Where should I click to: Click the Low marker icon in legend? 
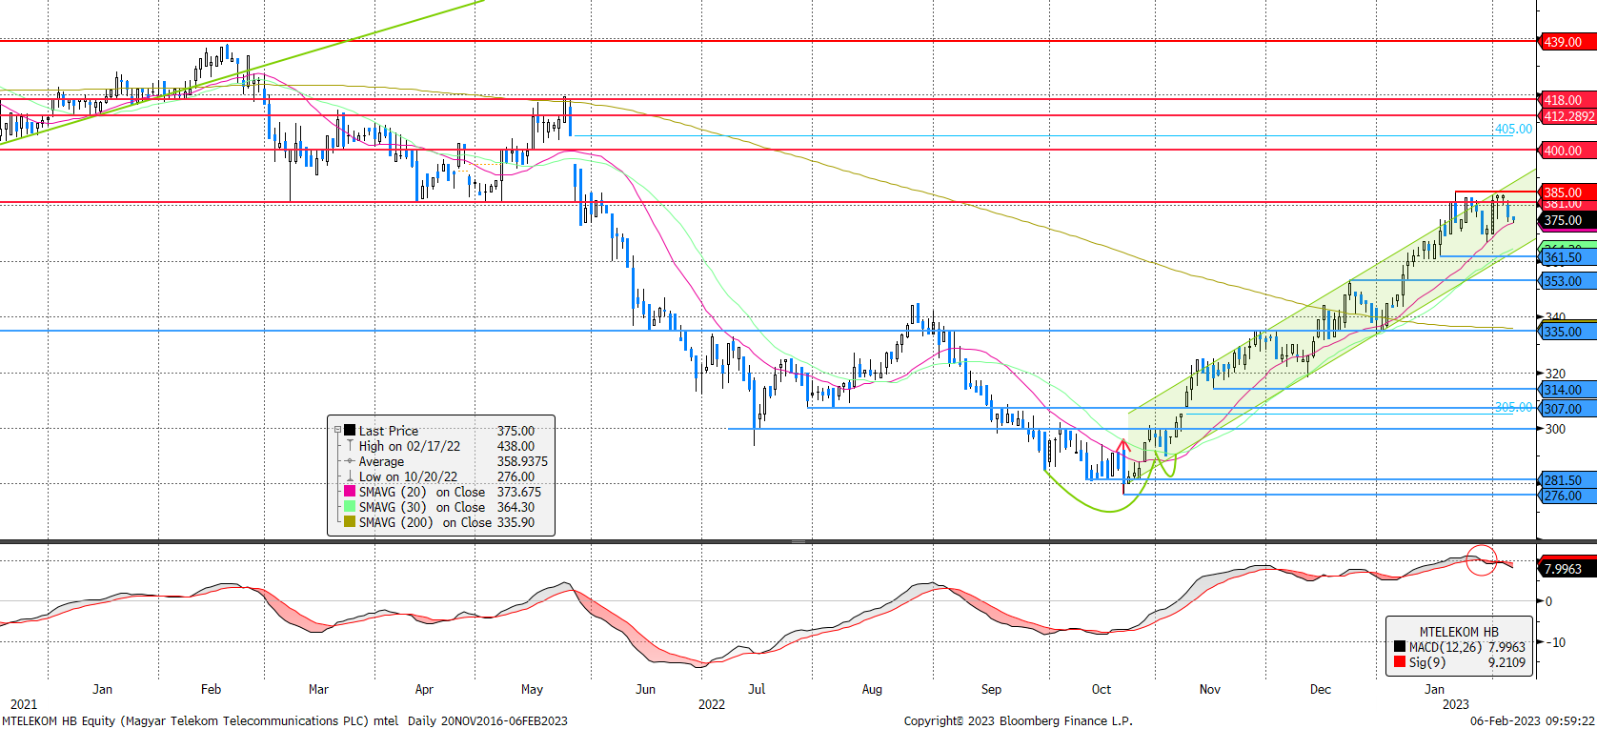[x=350, y=476]
